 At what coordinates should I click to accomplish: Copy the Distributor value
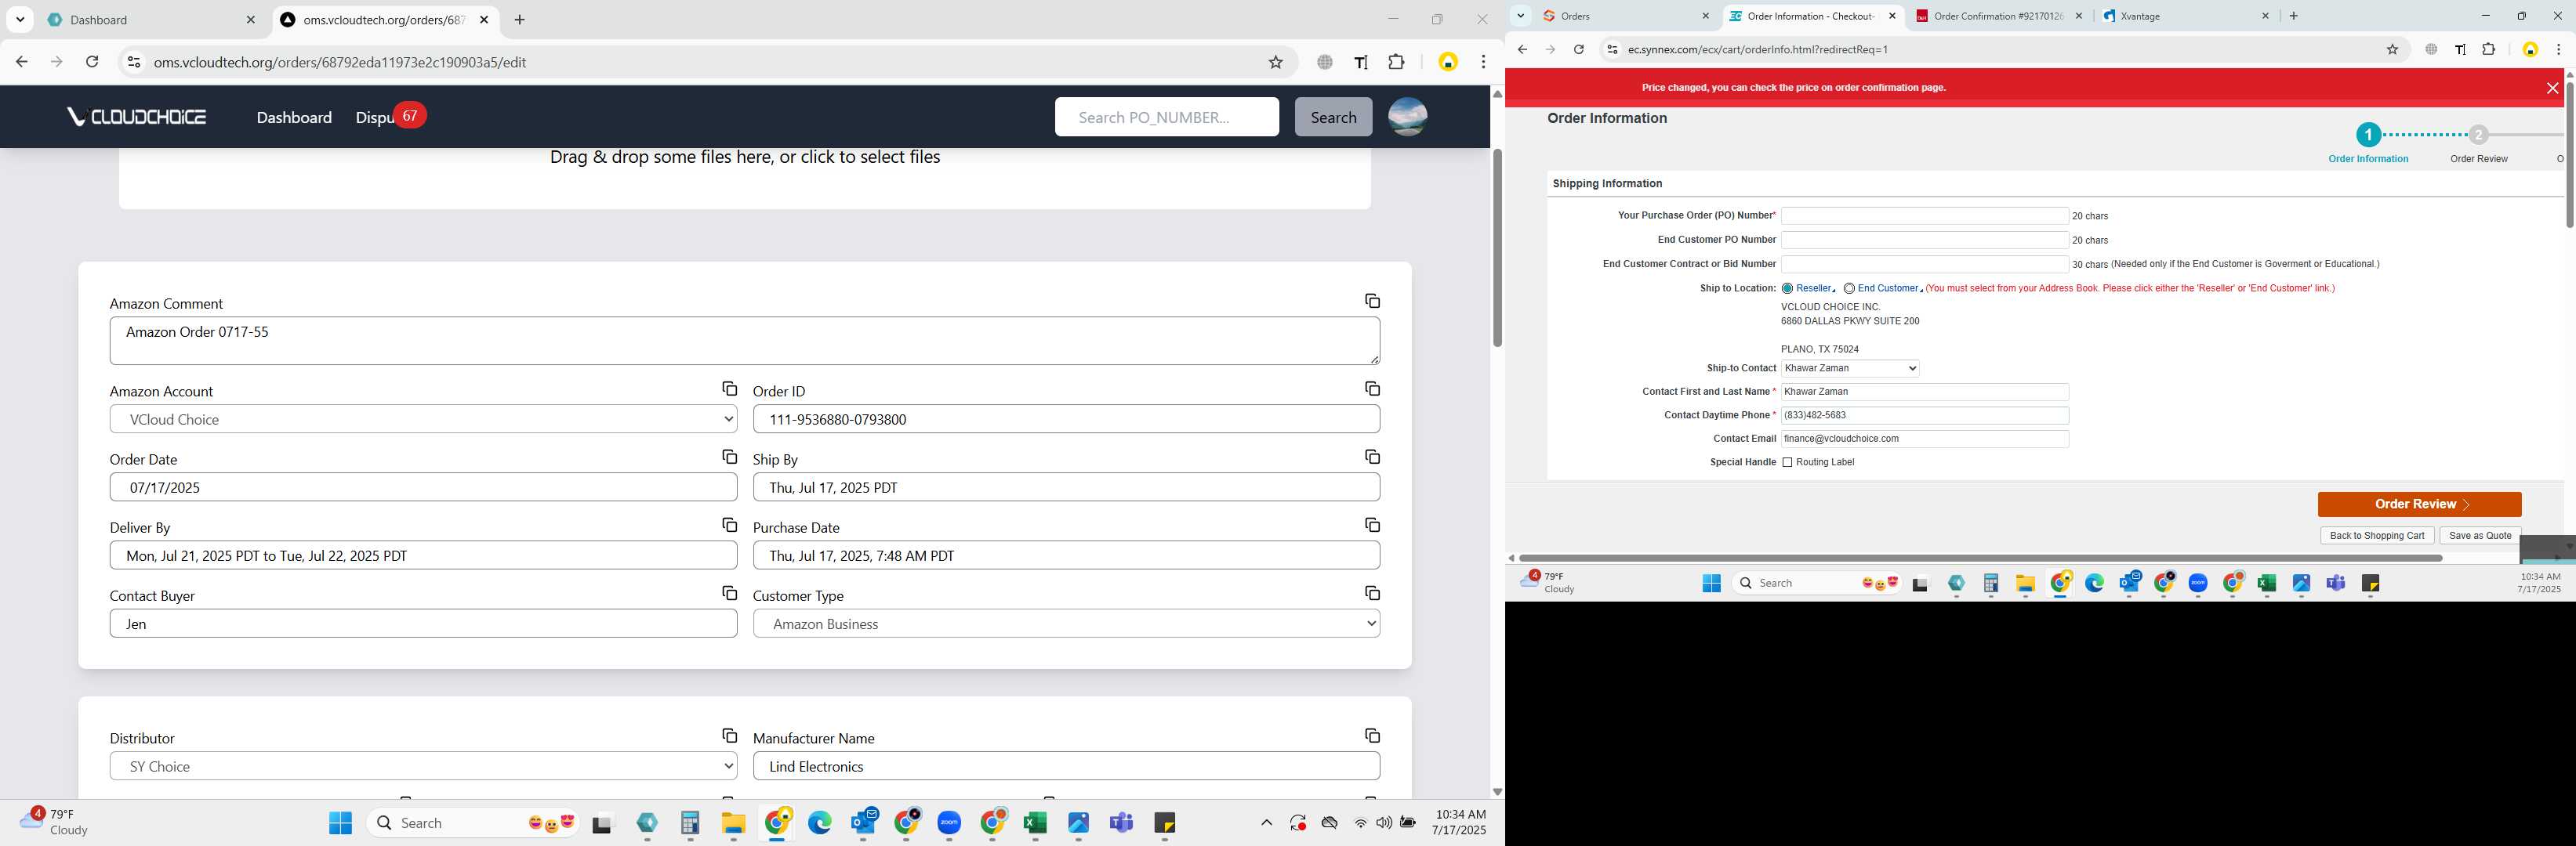click(729, 736)
